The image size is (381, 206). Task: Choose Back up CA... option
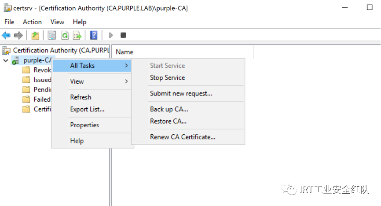(188, 109)
